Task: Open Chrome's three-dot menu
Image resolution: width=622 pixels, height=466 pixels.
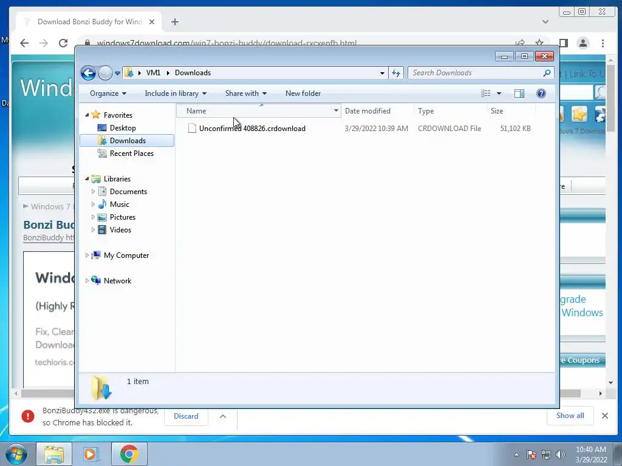Action: 603,43
